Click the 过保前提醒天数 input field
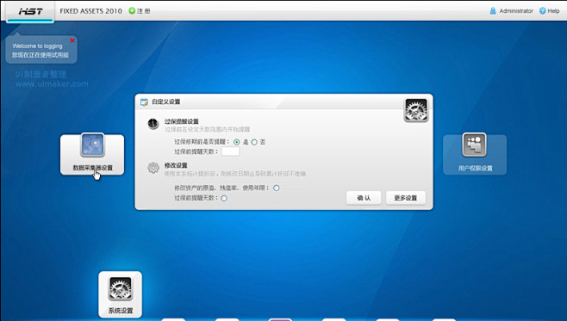 pos(230,151)
